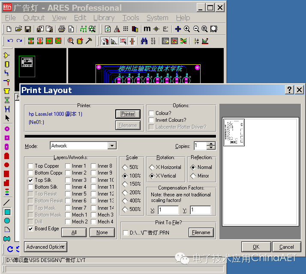Open the File menu
306x274 pixels.
tap(10, 18)
